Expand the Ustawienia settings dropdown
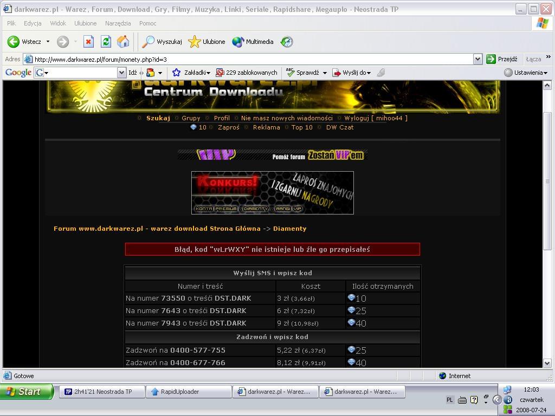Image resolution: width=555 pixels, height=416 pixels. (526, 73)
